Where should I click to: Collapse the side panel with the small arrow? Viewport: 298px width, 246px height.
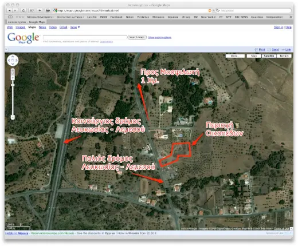6,50
